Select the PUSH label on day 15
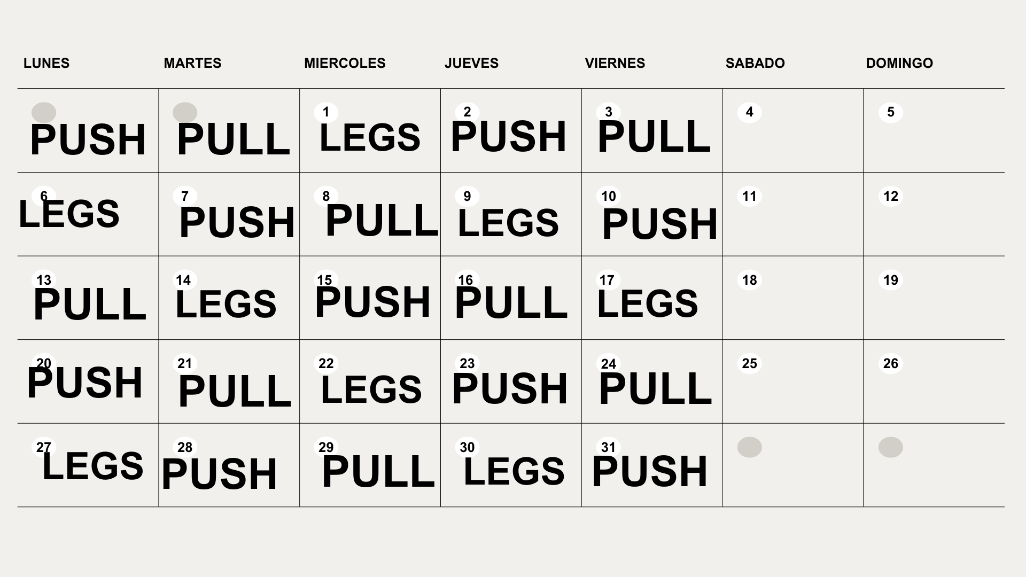 (x=373, y=302)
